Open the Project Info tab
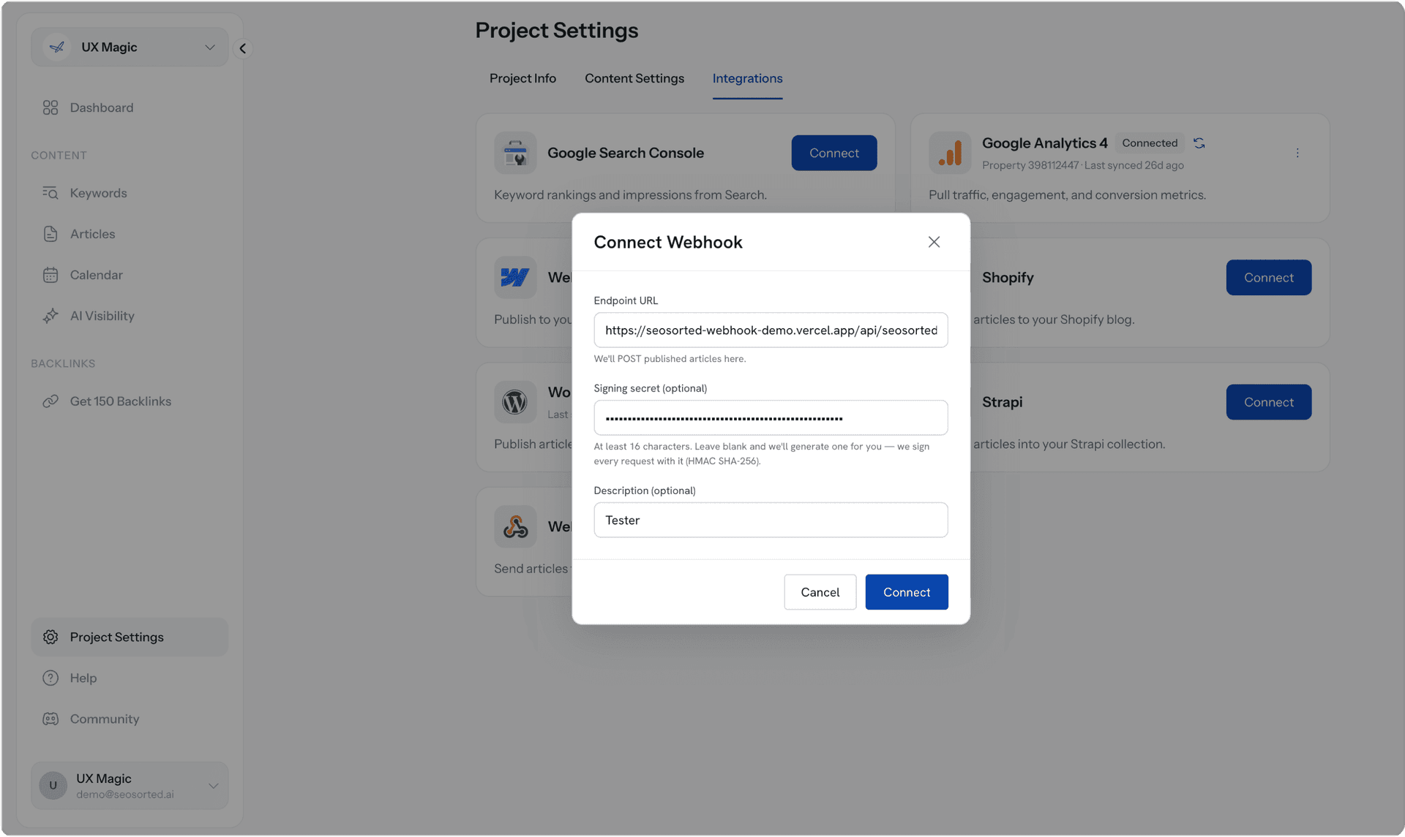 point(522,78)
